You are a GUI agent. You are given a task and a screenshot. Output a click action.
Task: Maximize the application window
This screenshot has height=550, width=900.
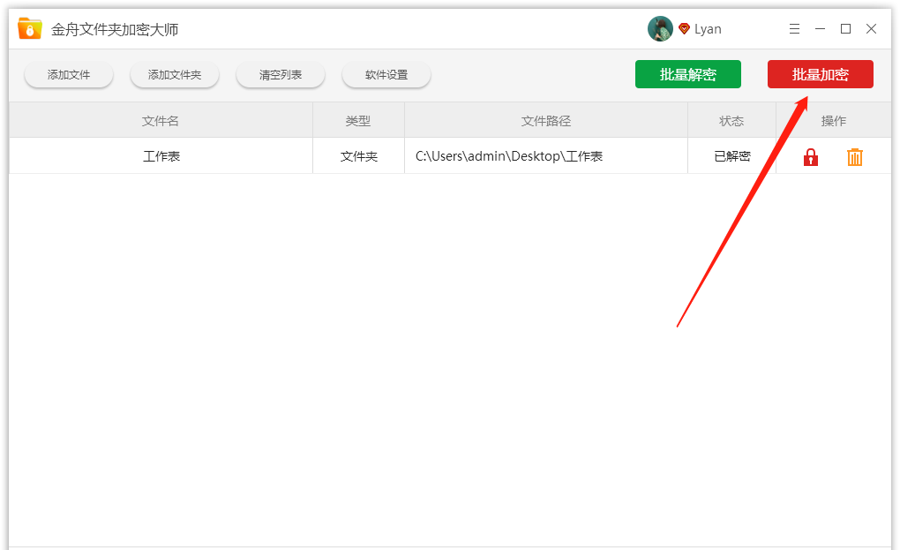(845, 29)
